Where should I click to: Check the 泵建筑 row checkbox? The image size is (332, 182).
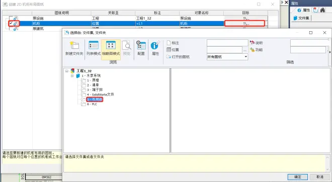(x=11, y=29)
